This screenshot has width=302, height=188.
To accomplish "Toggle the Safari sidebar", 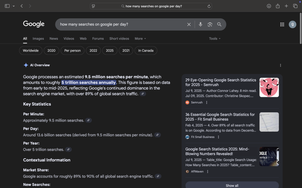I will tap(7, 6).
